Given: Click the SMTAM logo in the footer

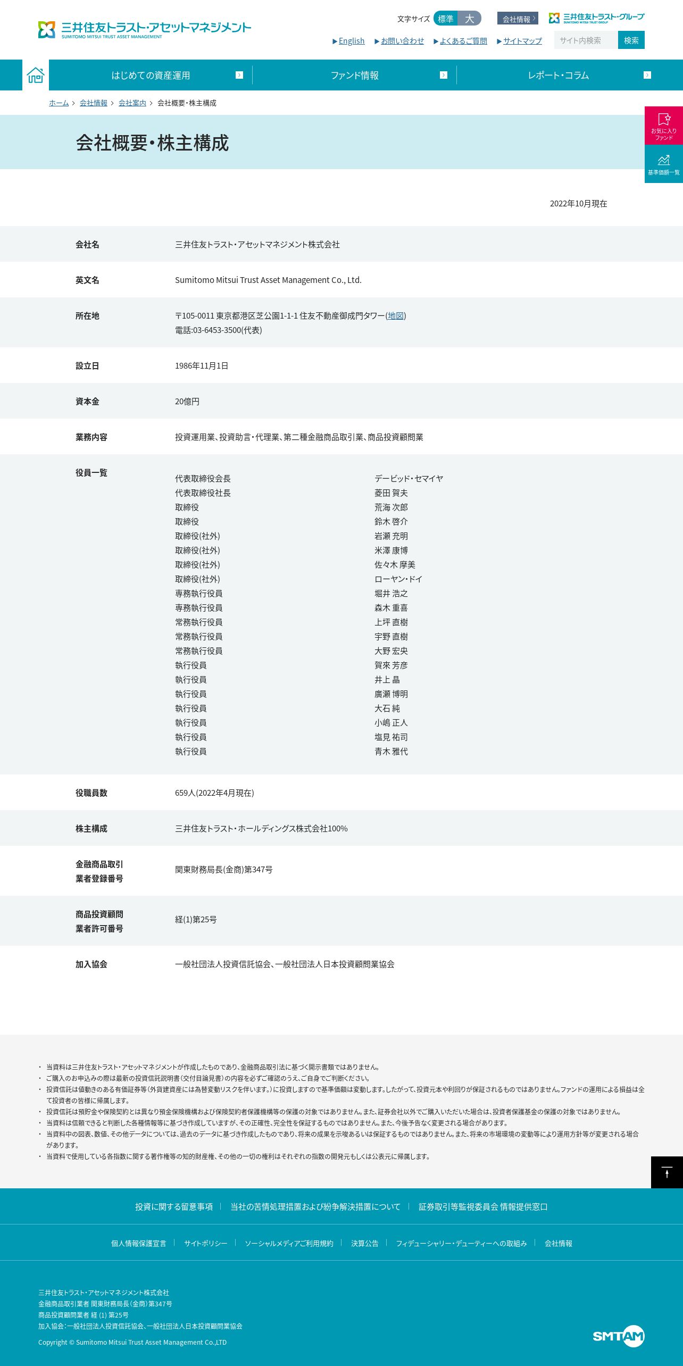Looking at the screenshot, I should click(619, 1336).
